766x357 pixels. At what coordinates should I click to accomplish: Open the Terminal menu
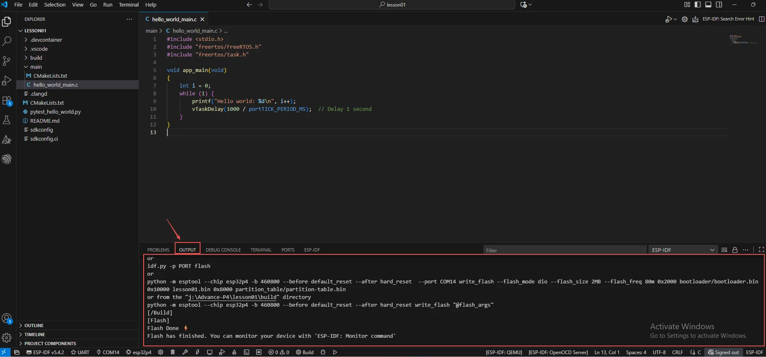128,4
